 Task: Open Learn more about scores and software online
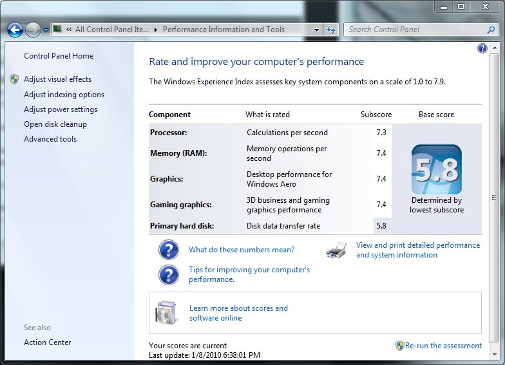click(238, 313)
